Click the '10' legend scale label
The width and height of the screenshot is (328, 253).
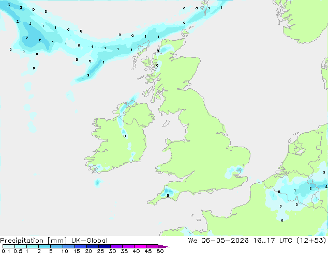coord(65,251)
